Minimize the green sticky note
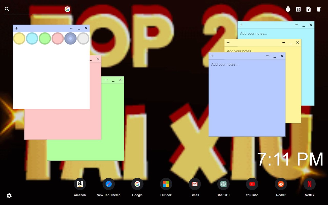This screenshot has width=328, height=205. tap(113, 80)
